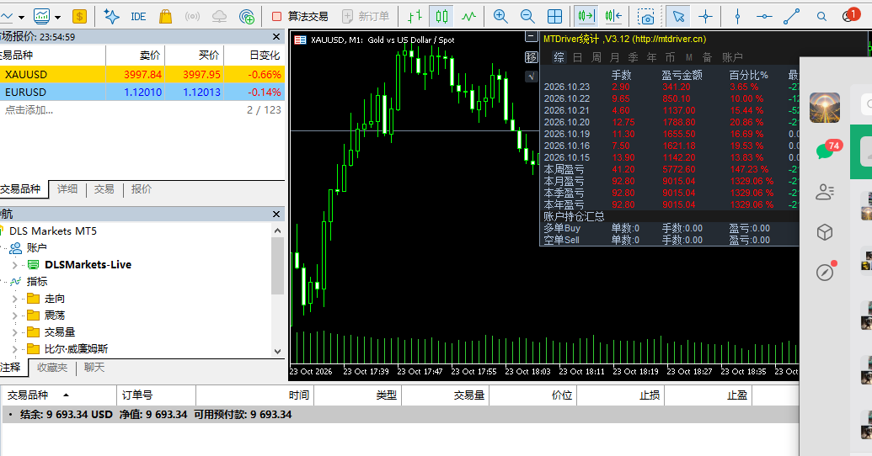This screenshot has width=872, height=456.
Task: Draw a vertical line on chart
Action: pos(737,17)
